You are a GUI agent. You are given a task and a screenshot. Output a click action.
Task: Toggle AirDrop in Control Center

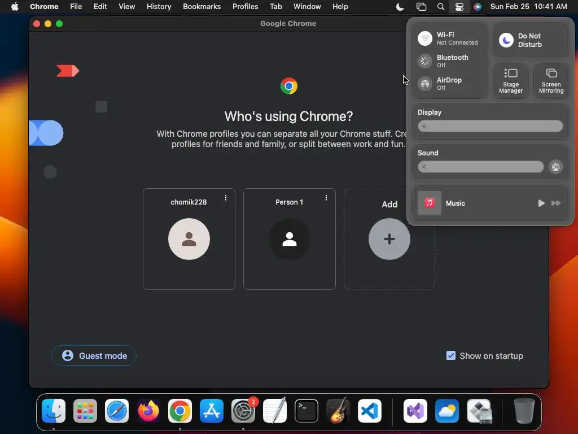point(425,84)
